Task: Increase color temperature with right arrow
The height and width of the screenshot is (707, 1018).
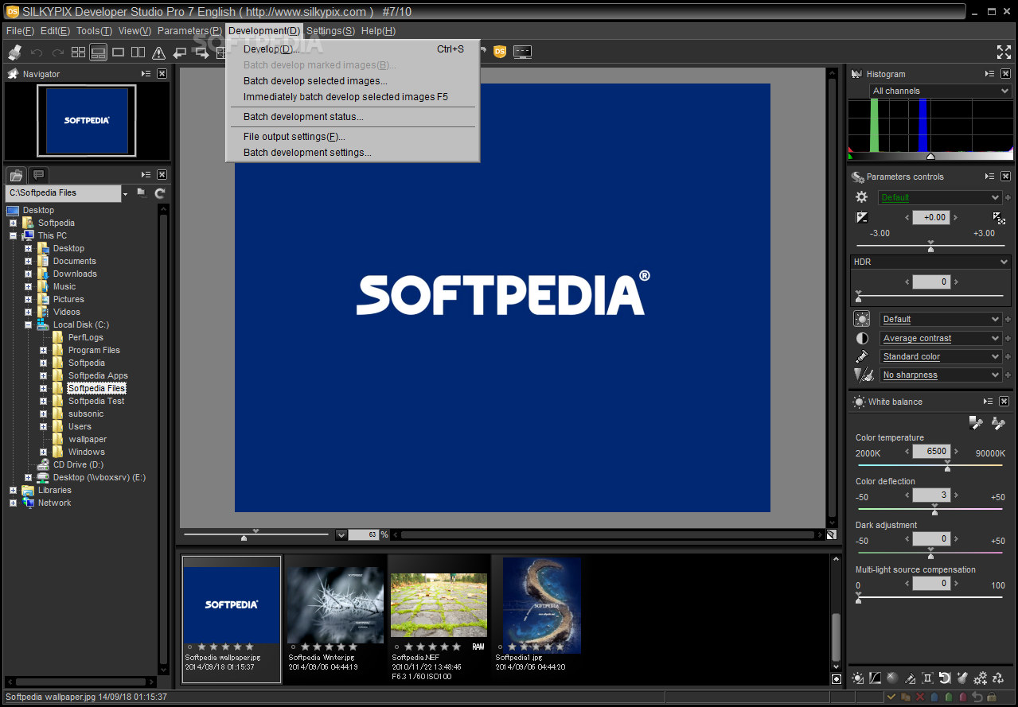Action: click(955, 451)
